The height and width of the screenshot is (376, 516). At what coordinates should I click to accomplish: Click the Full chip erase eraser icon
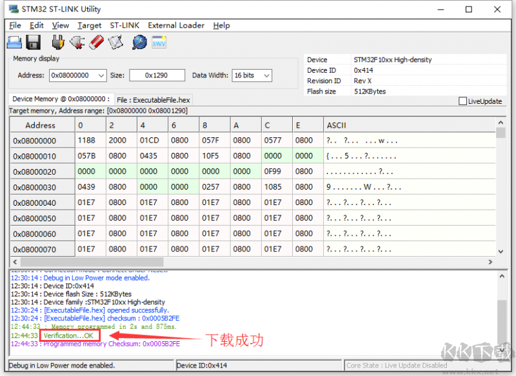[96, 43]
